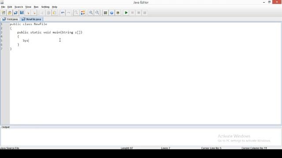Image resolution: width=282 pixels, height=158 pixels.
Task: Click the Redo arrow icon
Action: [69, 13]
